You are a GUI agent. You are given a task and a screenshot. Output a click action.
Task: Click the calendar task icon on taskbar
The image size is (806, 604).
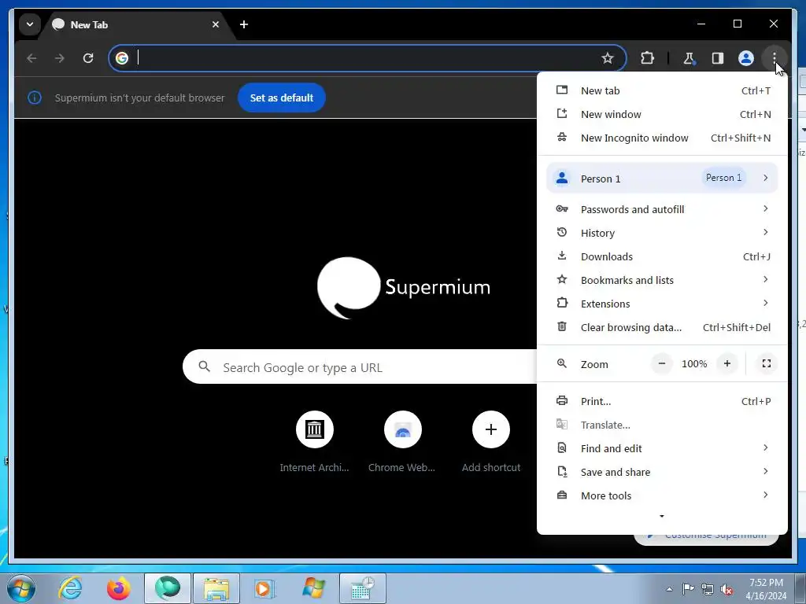(x=362, y=588)
